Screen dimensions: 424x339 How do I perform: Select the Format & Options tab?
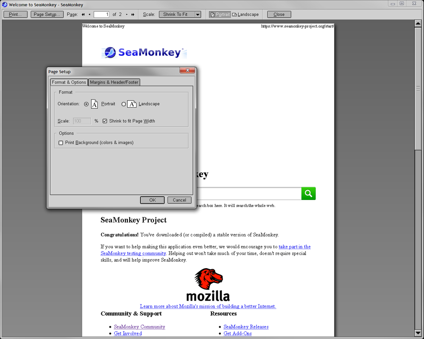point(69,82)
